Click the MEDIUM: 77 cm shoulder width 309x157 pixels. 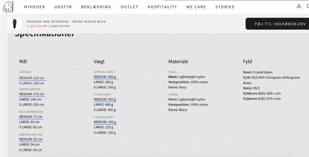click(31, 117)
